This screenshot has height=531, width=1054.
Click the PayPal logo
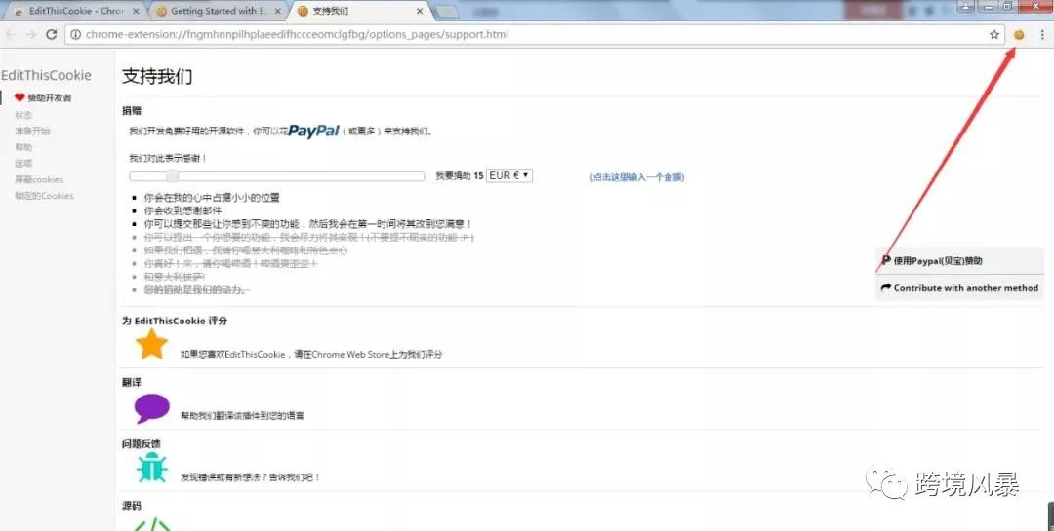[x=313, y=130]
